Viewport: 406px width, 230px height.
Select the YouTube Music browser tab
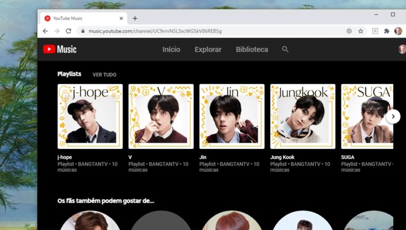[84, 18]
